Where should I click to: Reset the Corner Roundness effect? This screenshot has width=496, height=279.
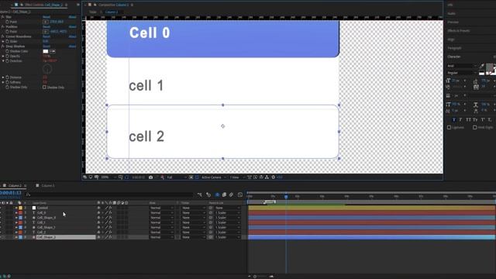[46, 36]
